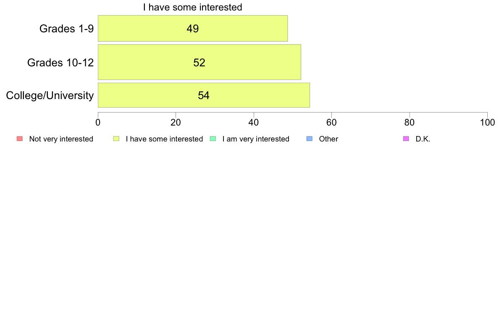Click the value 54 inside the bar

[x=204, y=95]
